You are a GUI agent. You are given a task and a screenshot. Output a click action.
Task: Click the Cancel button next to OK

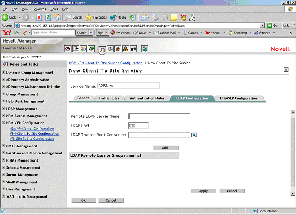click(x=111, y=200)
